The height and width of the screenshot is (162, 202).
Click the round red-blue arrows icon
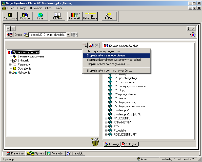193,35
